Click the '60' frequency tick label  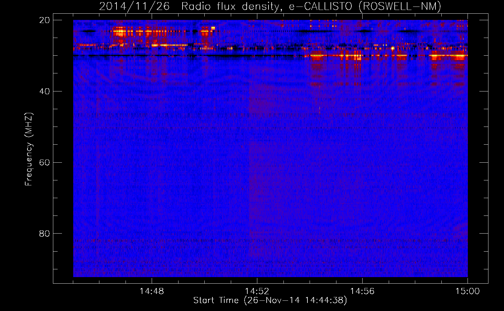45,163
